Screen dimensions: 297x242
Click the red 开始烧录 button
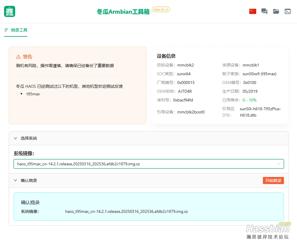point(273,180)
